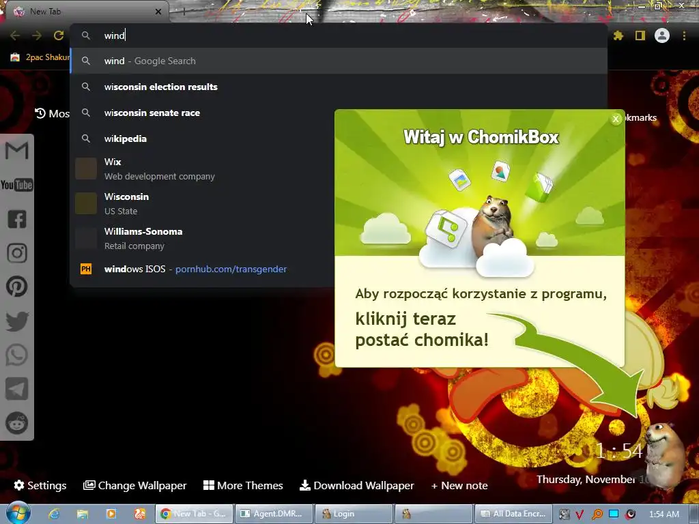Open the Reddit sidebar shortcut
This screenshot has height=524, width=699.
pyautogui.click(x=16, y=423)
